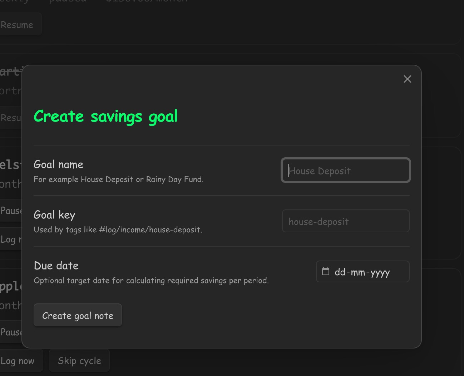Click the Goal name label
The height and width of the screenshot is (376, 464).
(x=58, y=164)
